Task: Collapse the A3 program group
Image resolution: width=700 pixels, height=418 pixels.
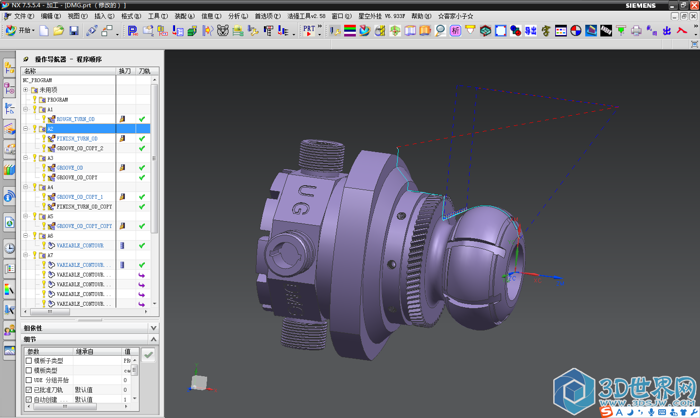Action: (26, 158)
